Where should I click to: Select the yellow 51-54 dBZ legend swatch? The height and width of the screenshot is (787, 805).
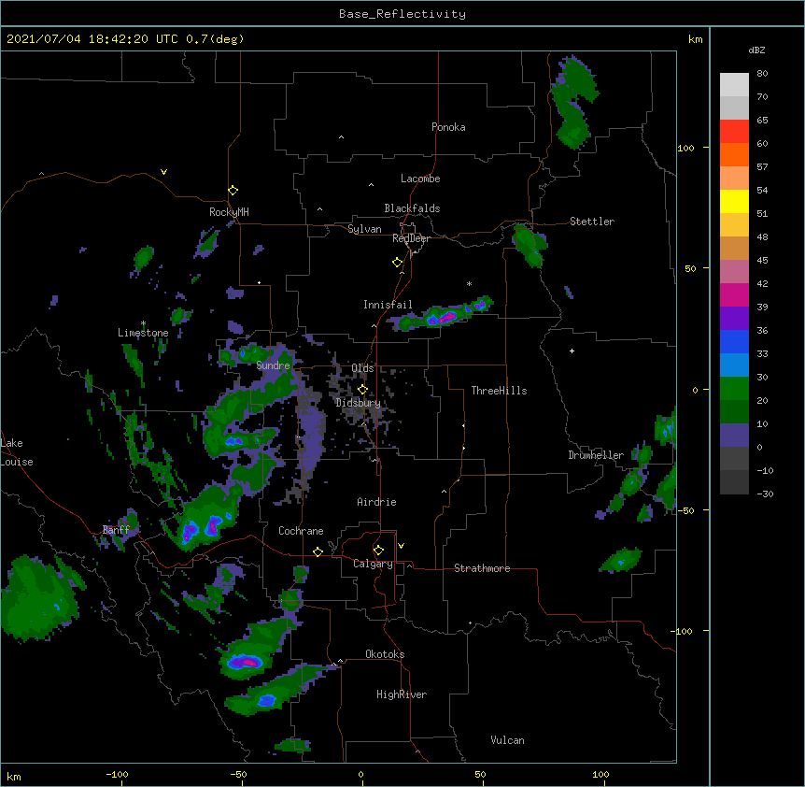734,201
